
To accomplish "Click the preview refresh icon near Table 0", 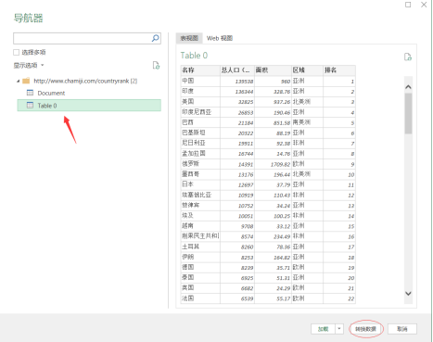I will pyautogui.click(x=408, y=57).
